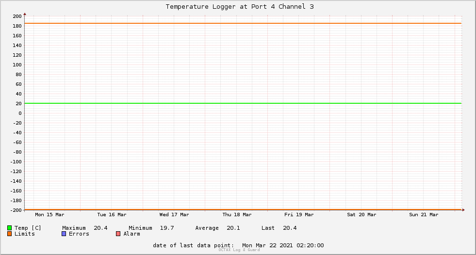
Task: Click the 'Sat 20 Mar' x-axis label
Action: pos(361,215)
